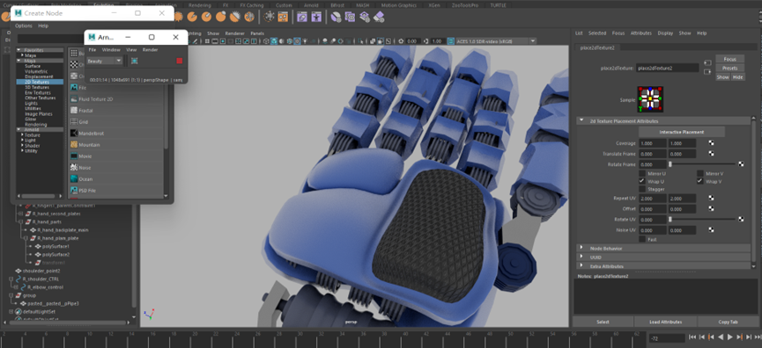The height and width of the screenshot is (348, 762).
Task: Expand the Node Behavior section
Action: coord(581,248)
